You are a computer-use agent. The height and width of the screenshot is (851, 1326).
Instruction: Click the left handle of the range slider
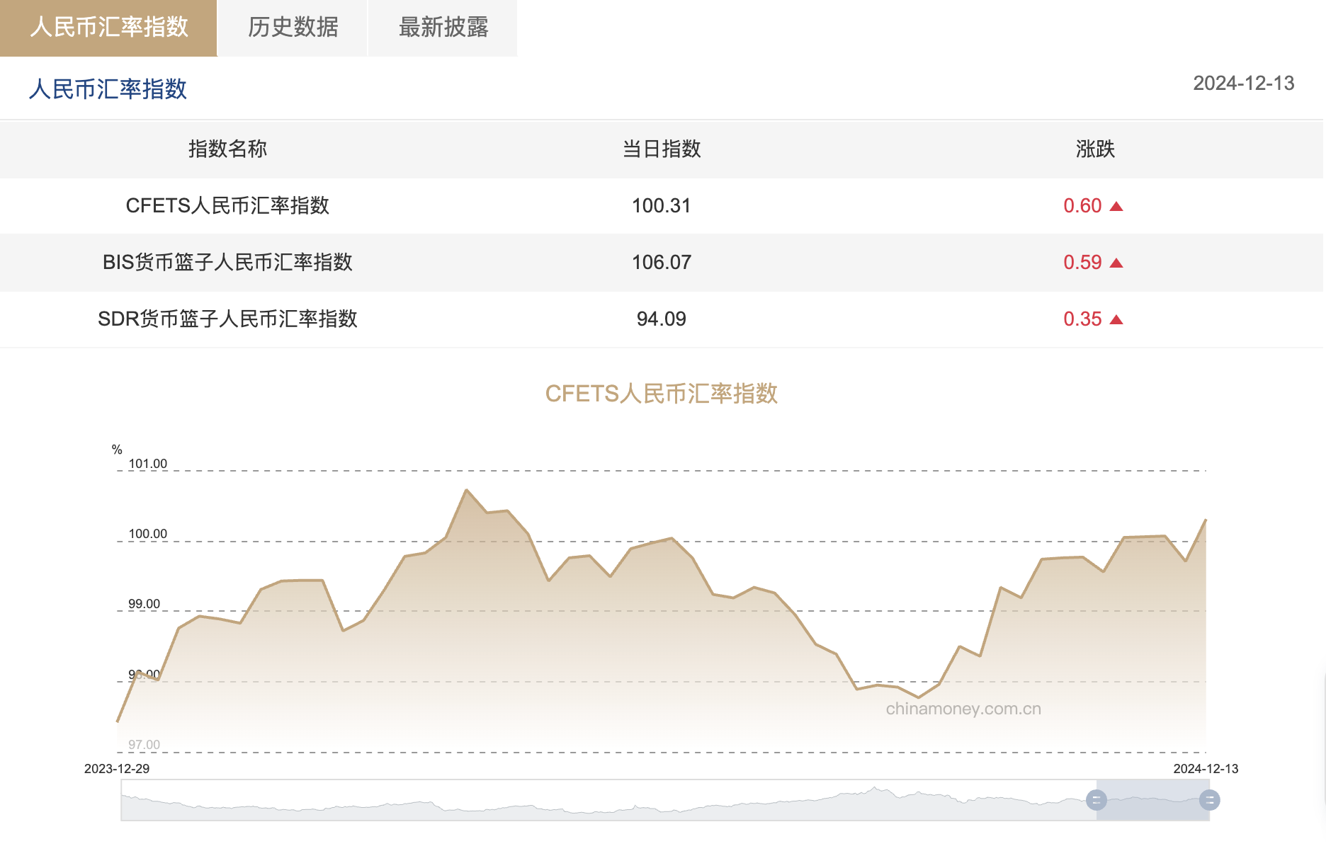pyautogui.click(x=1096, y=801)
